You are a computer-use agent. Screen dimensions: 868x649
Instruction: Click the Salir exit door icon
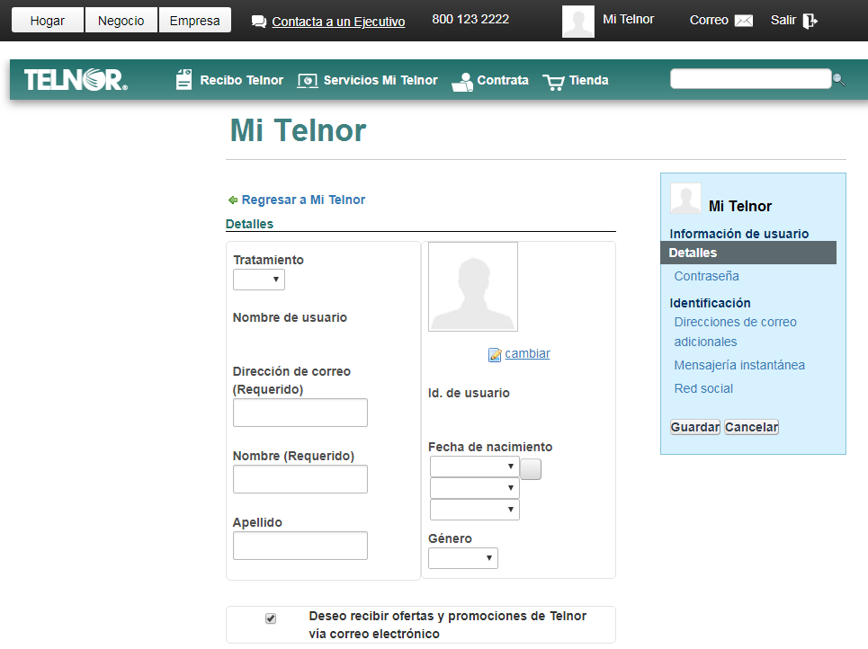point(810,21)
